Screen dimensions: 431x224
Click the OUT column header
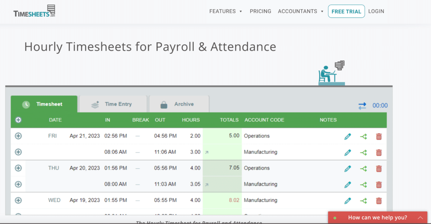tap(160, 120)
